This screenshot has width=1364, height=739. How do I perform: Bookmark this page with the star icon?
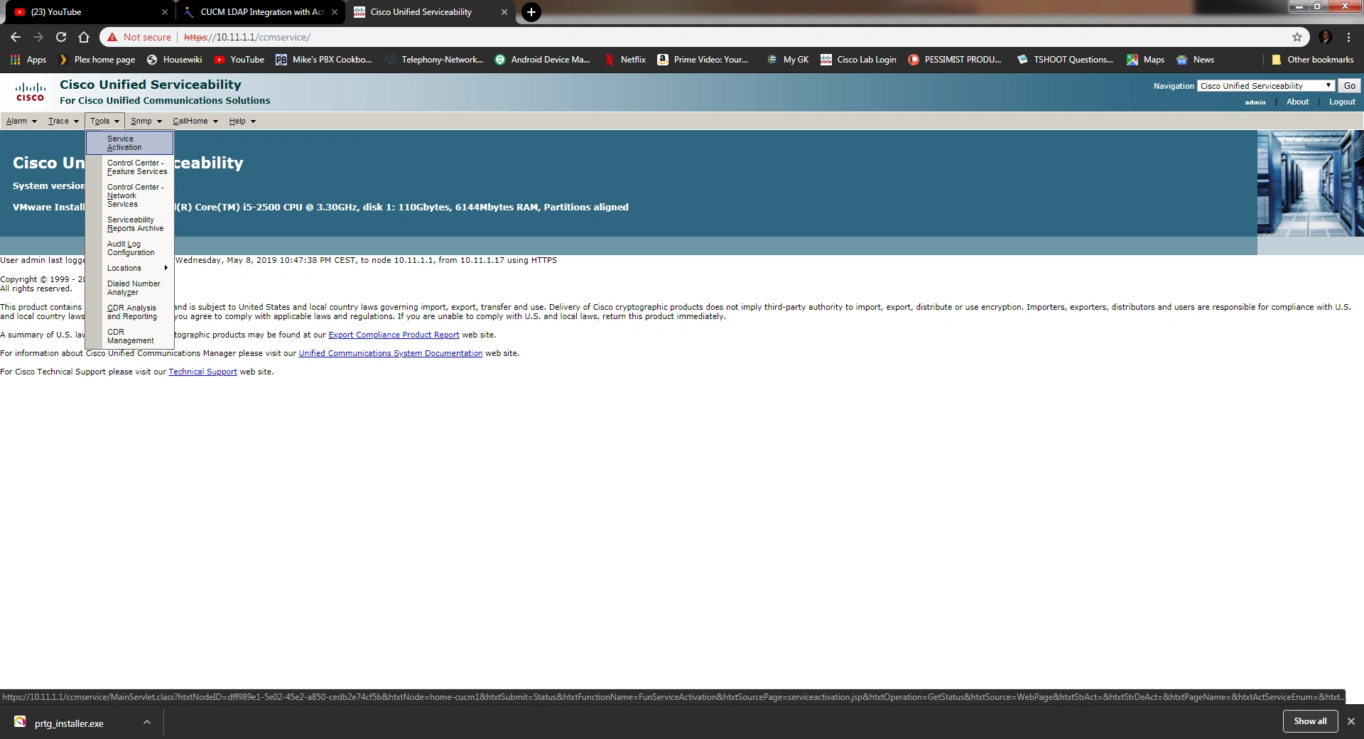click(x=1297, y=37)
